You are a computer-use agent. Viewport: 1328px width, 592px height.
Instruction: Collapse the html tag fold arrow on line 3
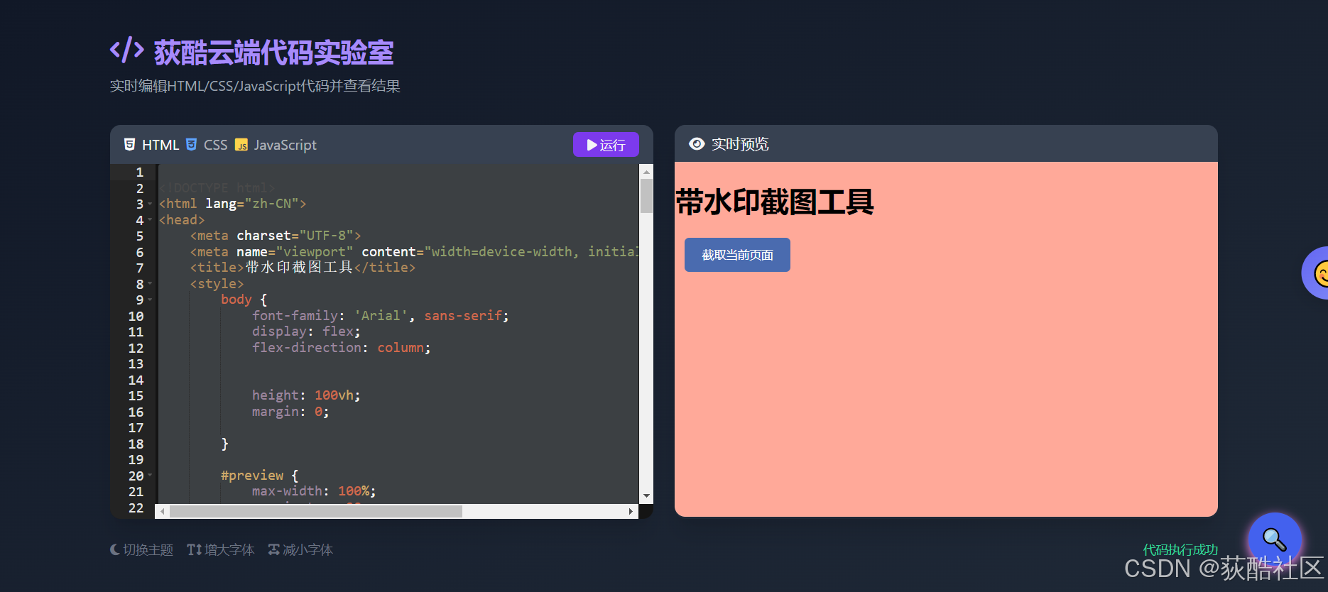point(150,204)
